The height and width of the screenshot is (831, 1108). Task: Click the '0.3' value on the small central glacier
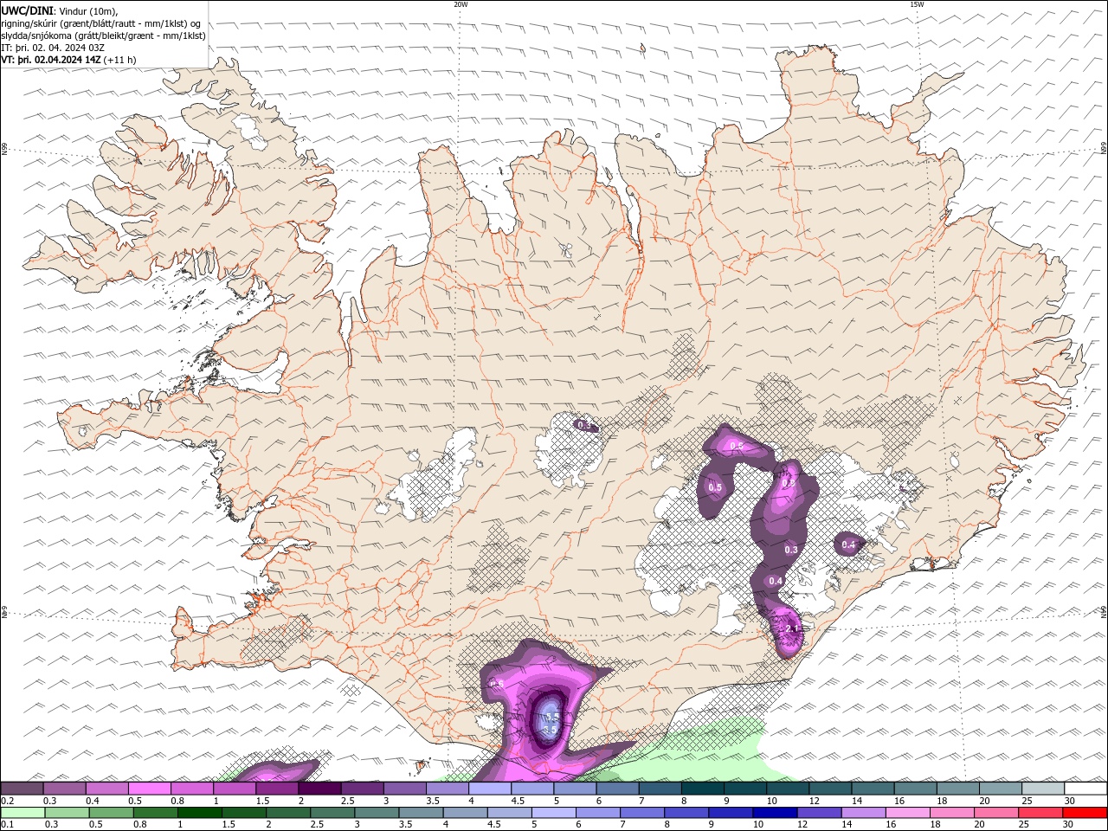(x=584, y=425)
